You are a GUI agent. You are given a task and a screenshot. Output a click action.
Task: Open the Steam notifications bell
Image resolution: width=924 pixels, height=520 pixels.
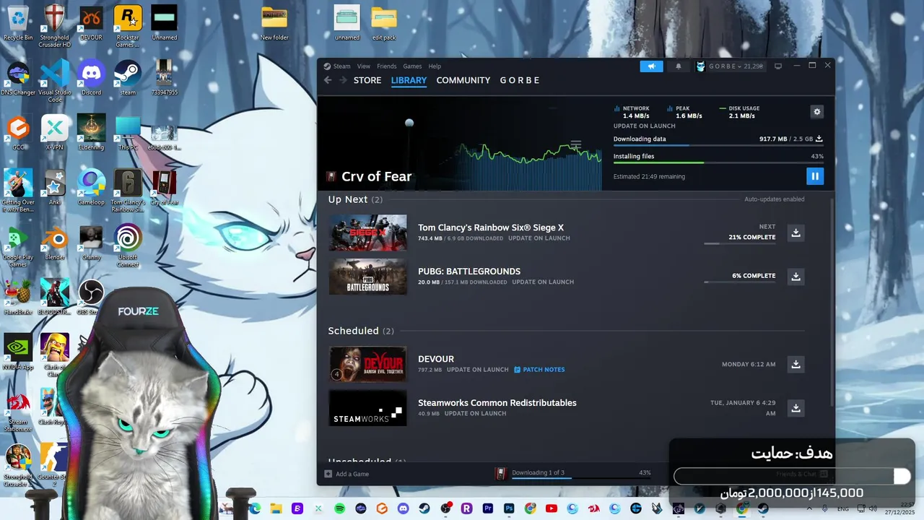tap(679, 66)
